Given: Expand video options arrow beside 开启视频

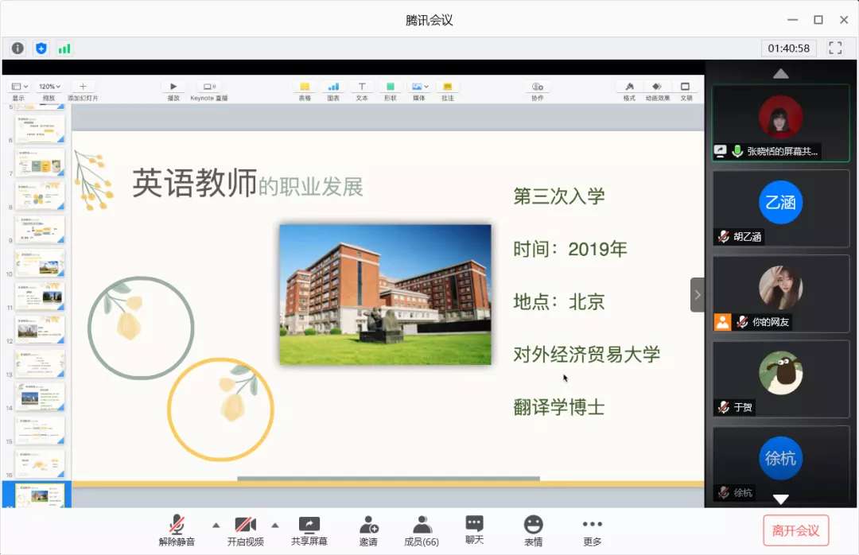Looking at the screenshot, I should click(275, 525).
